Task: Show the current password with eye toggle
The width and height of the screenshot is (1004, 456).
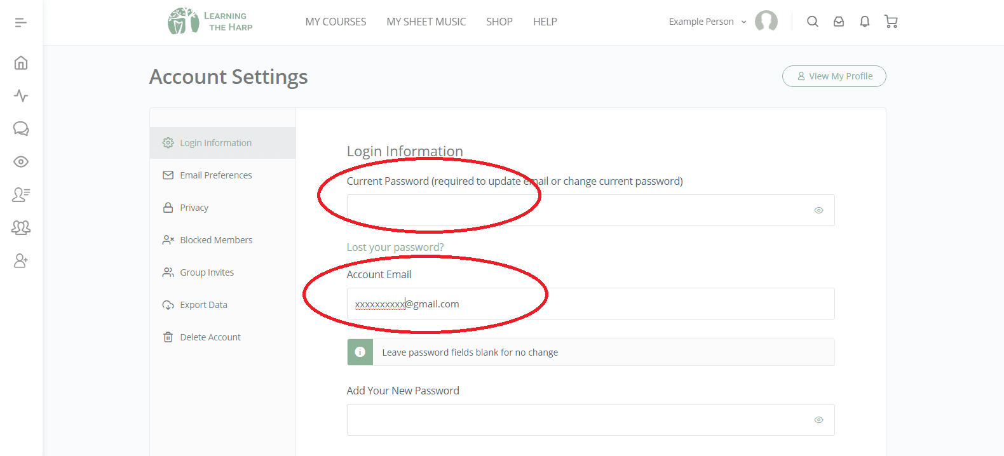Action: (x=818, y=210)
